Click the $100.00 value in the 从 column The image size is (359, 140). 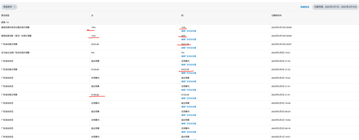tap(95, 95)
